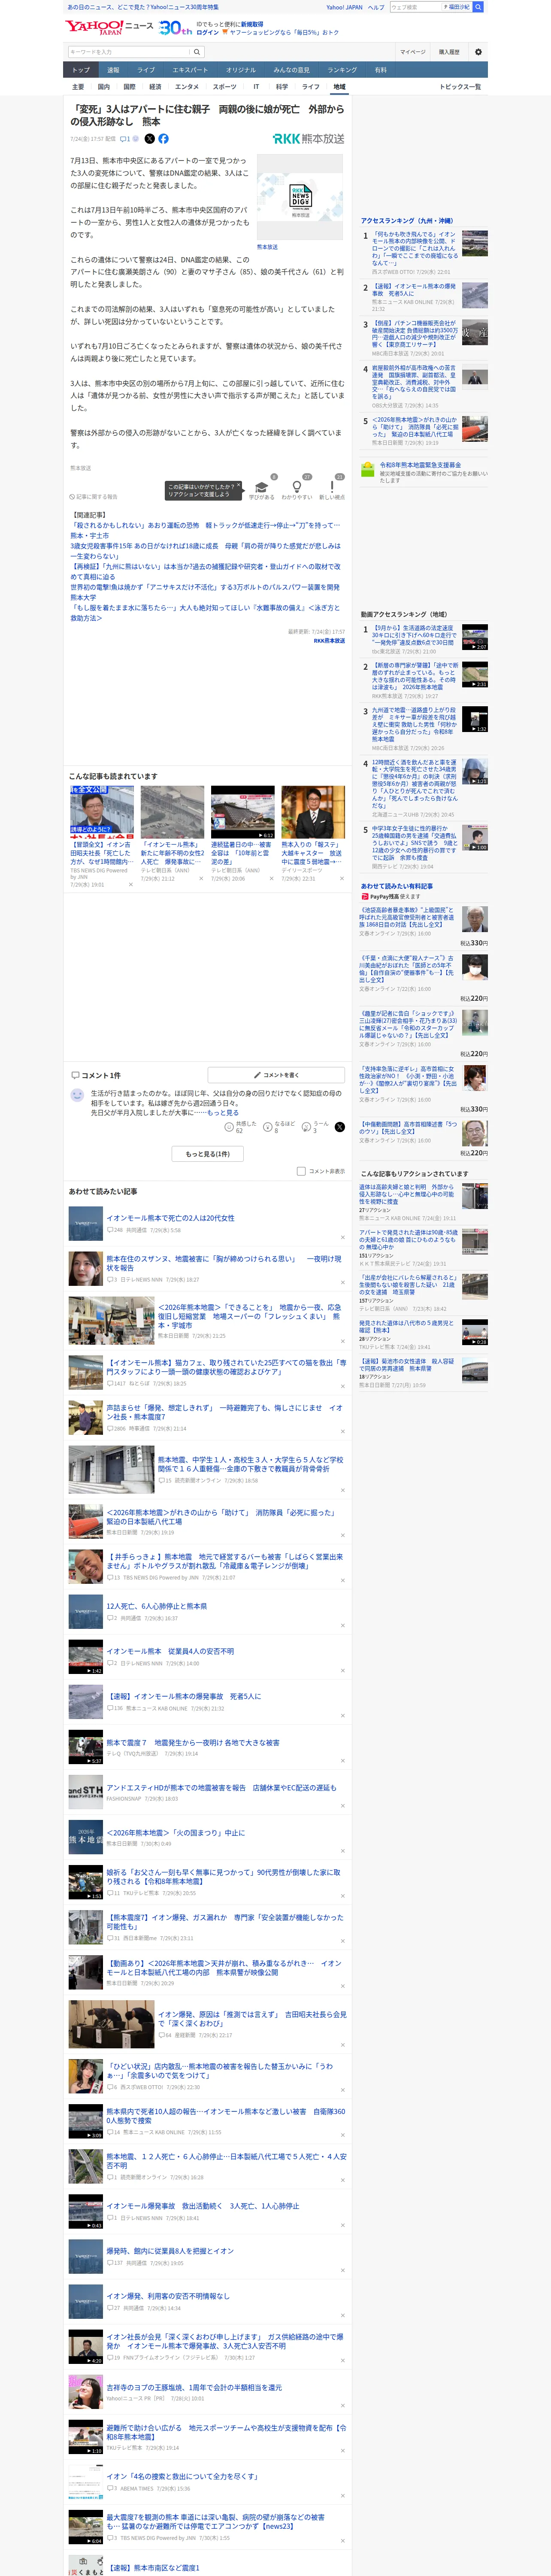The height and width of the screenshot is (2576, 551).
Task: React with the 新しい視点 exclamation icon
Action: click(x=332, y=487)
